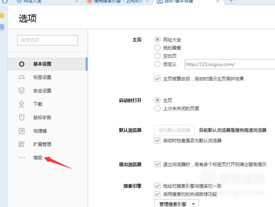
Task: Toggle 地址栏搜索引擎与搜索栏一致 checkbox
Action: [157, 186]
